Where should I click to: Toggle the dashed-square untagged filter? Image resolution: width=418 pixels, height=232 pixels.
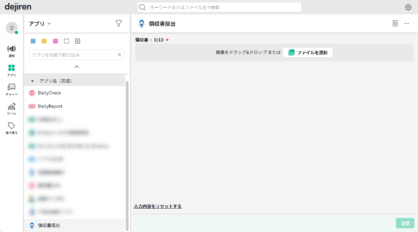pos(67,41)
